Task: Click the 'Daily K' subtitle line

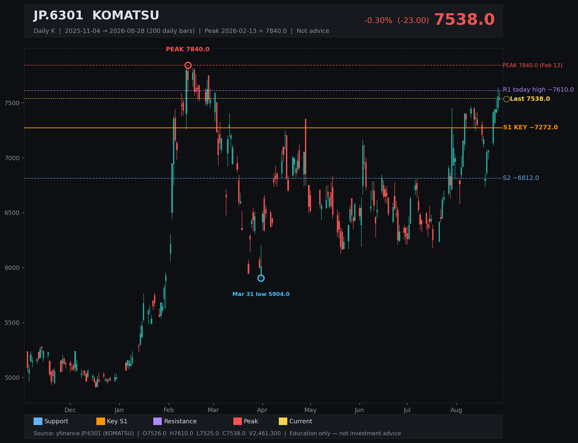Action: coord(181,31)
